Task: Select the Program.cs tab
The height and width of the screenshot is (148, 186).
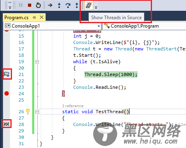Action: pyautogui.click(x=16, y=18)
